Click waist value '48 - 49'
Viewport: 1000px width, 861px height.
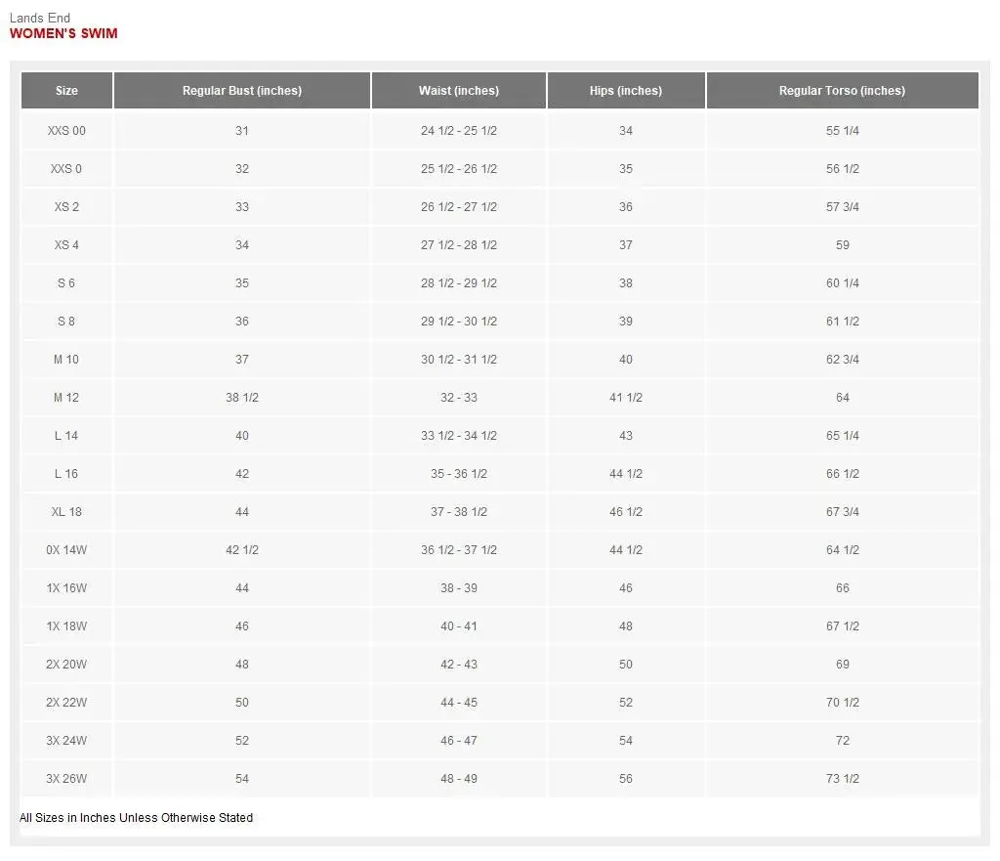click(459, 779)
